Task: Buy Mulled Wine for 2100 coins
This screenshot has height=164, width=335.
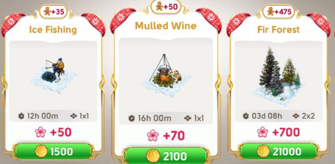Action: 166,156
